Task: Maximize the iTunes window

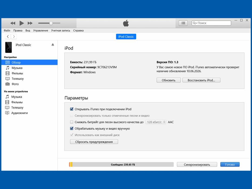Action: pyautogui.click(x=241, y=20)
